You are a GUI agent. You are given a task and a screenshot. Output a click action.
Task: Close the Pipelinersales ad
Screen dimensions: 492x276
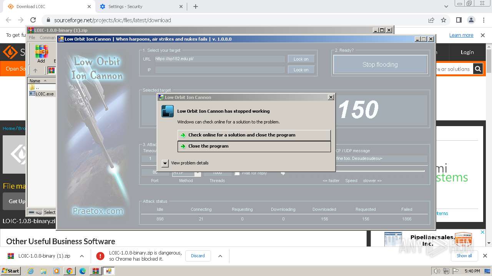tap(483, 232)
